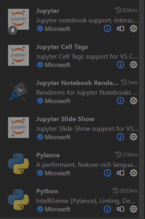The height and width of the screenshot is (219, 145).
Task: Select the Pylance extension title
Action: 48,155
